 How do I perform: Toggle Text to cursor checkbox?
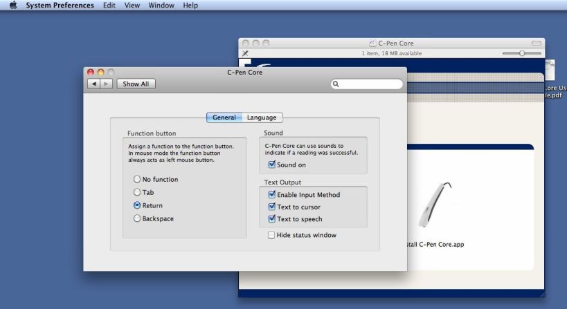[x=271, y=207]
